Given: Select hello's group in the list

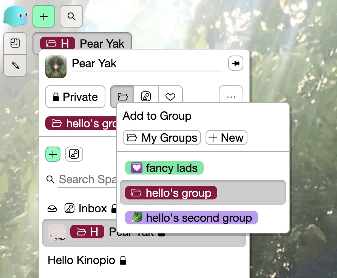Looking at the screenshot, I should (x=171, y=193).
